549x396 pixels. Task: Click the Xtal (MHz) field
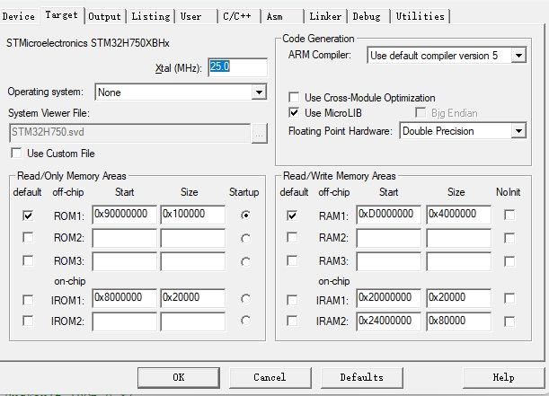coord(237,66)
